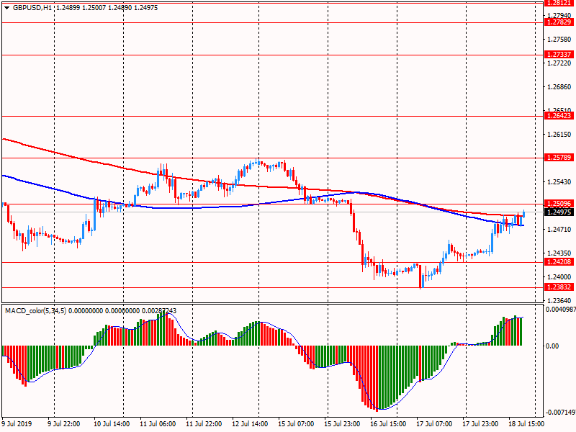Image resolution: width=576 pixels, height=432 pixels.
Task: Click the 1.27829 resistance price label
Action: (559, 22)
